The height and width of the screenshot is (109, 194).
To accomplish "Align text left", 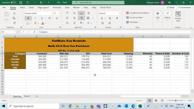I will click(x=67, y=18).
